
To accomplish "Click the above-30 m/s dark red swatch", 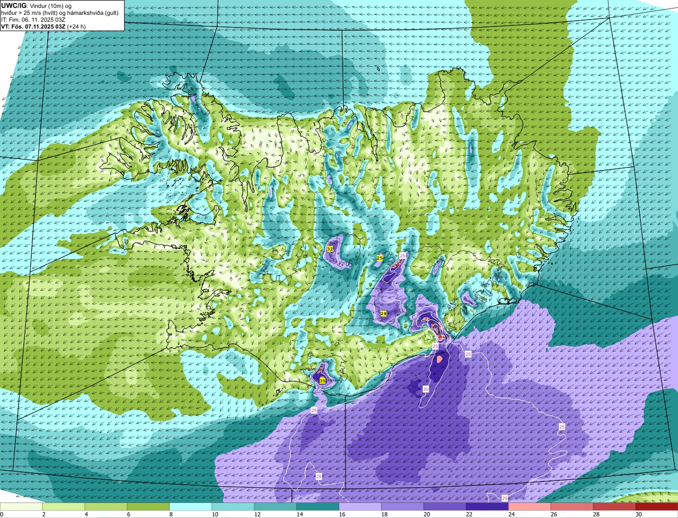I will (657, 507).
